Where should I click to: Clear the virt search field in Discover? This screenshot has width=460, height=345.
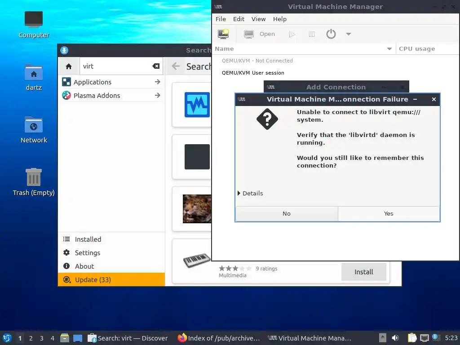(x=156, y=66)
